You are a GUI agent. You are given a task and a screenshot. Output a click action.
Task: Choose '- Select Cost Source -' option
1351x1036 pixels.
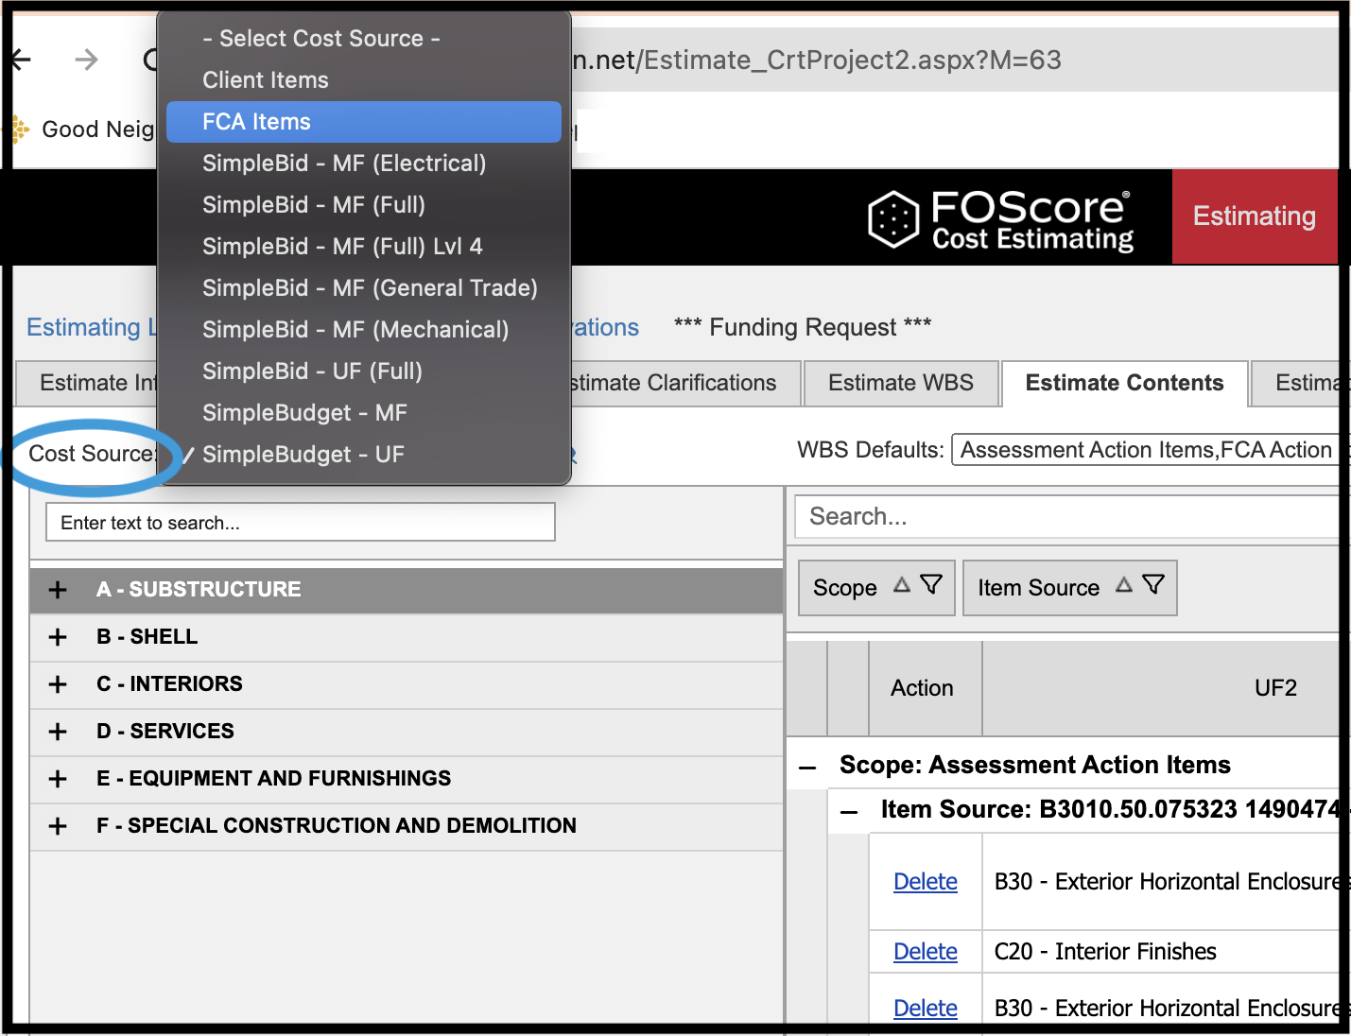(364, 39)
